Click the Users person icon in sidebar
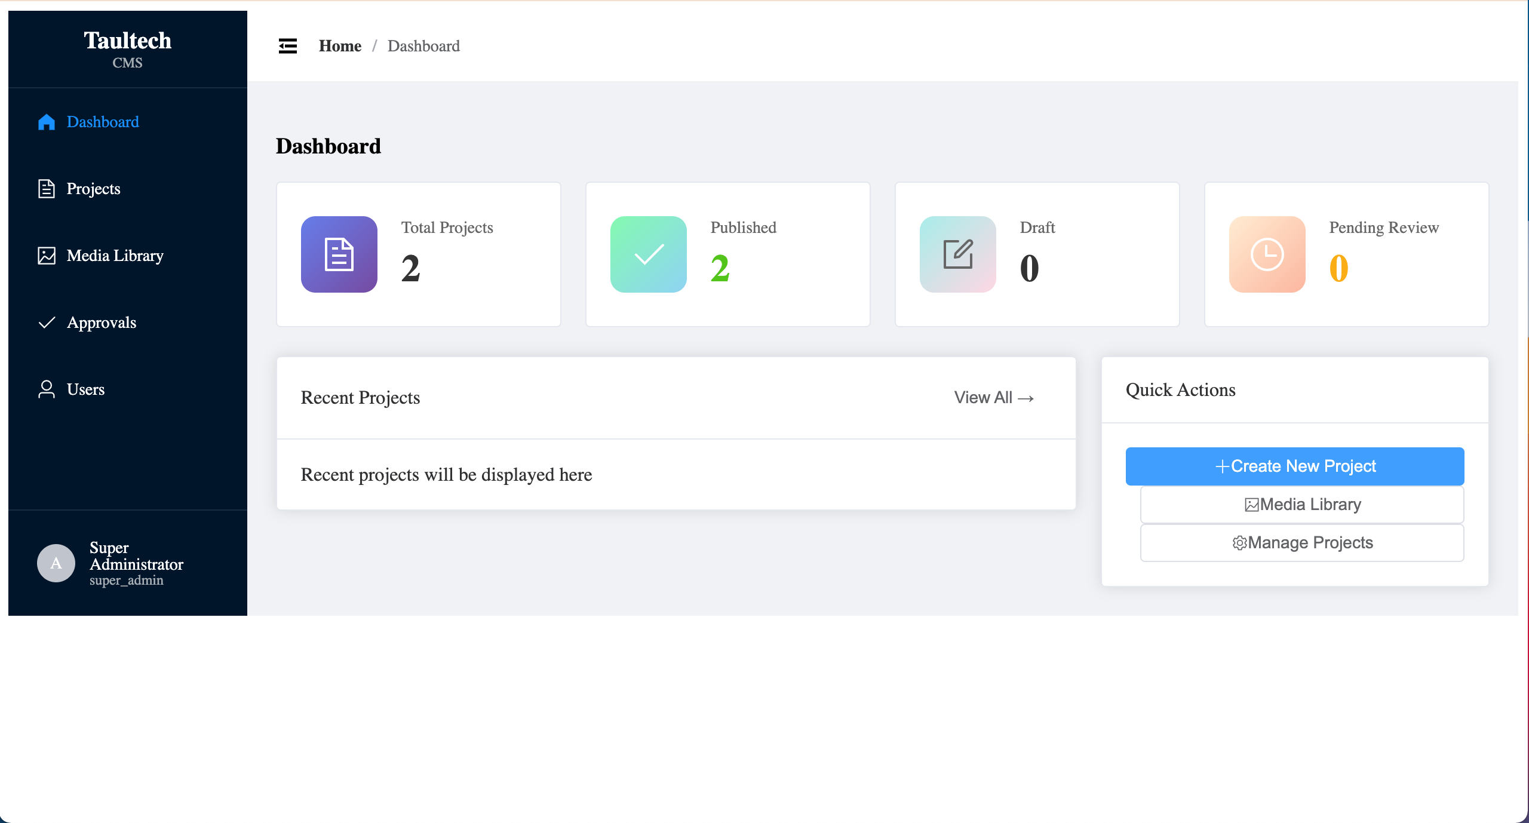 point(47,389)
